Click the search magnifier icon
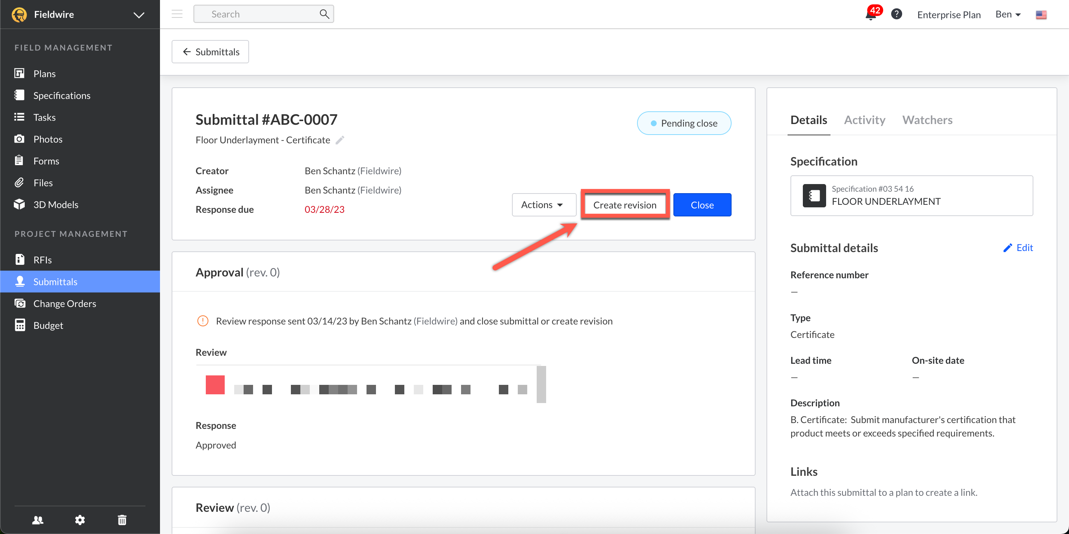This screenshot has width=1069, height=534. 324,14
